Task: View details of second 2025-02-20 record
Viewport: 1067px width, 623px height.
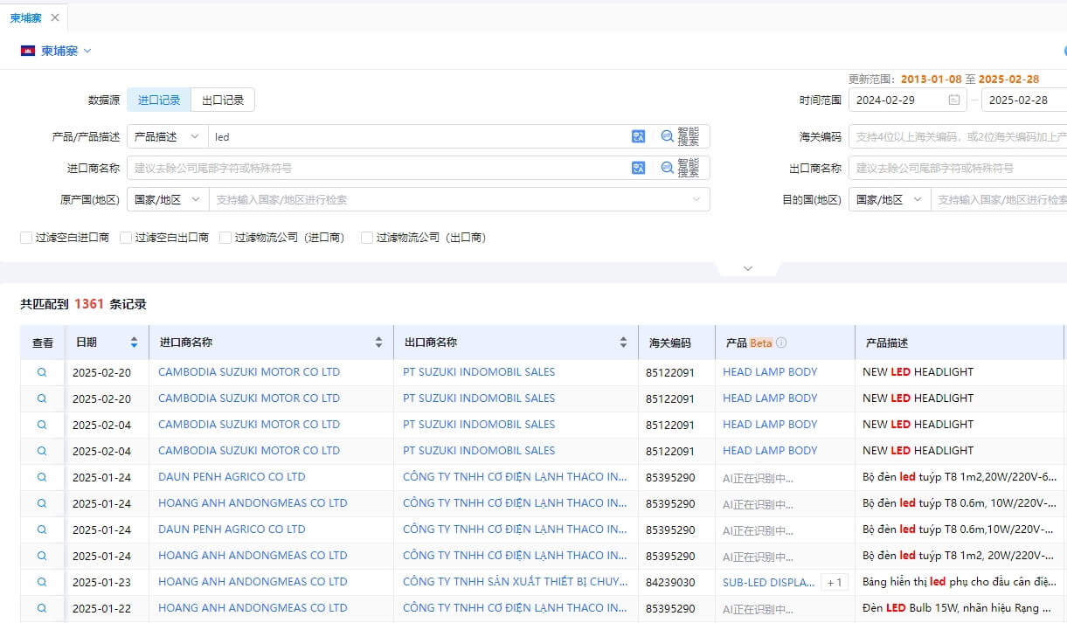Action: (x=42, y=398)
